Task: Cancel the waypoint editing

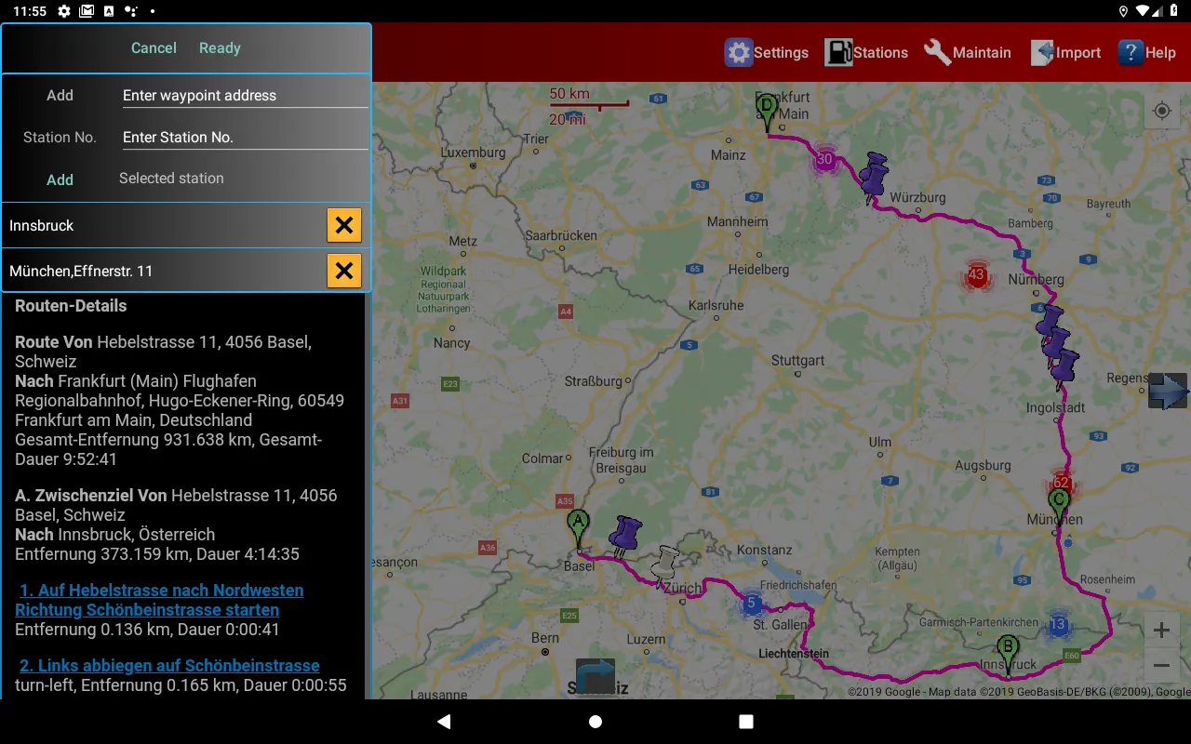Action: click(x=154, y=48)
